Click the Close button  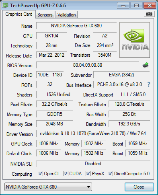pyautogui.click(x=139, y=187)
